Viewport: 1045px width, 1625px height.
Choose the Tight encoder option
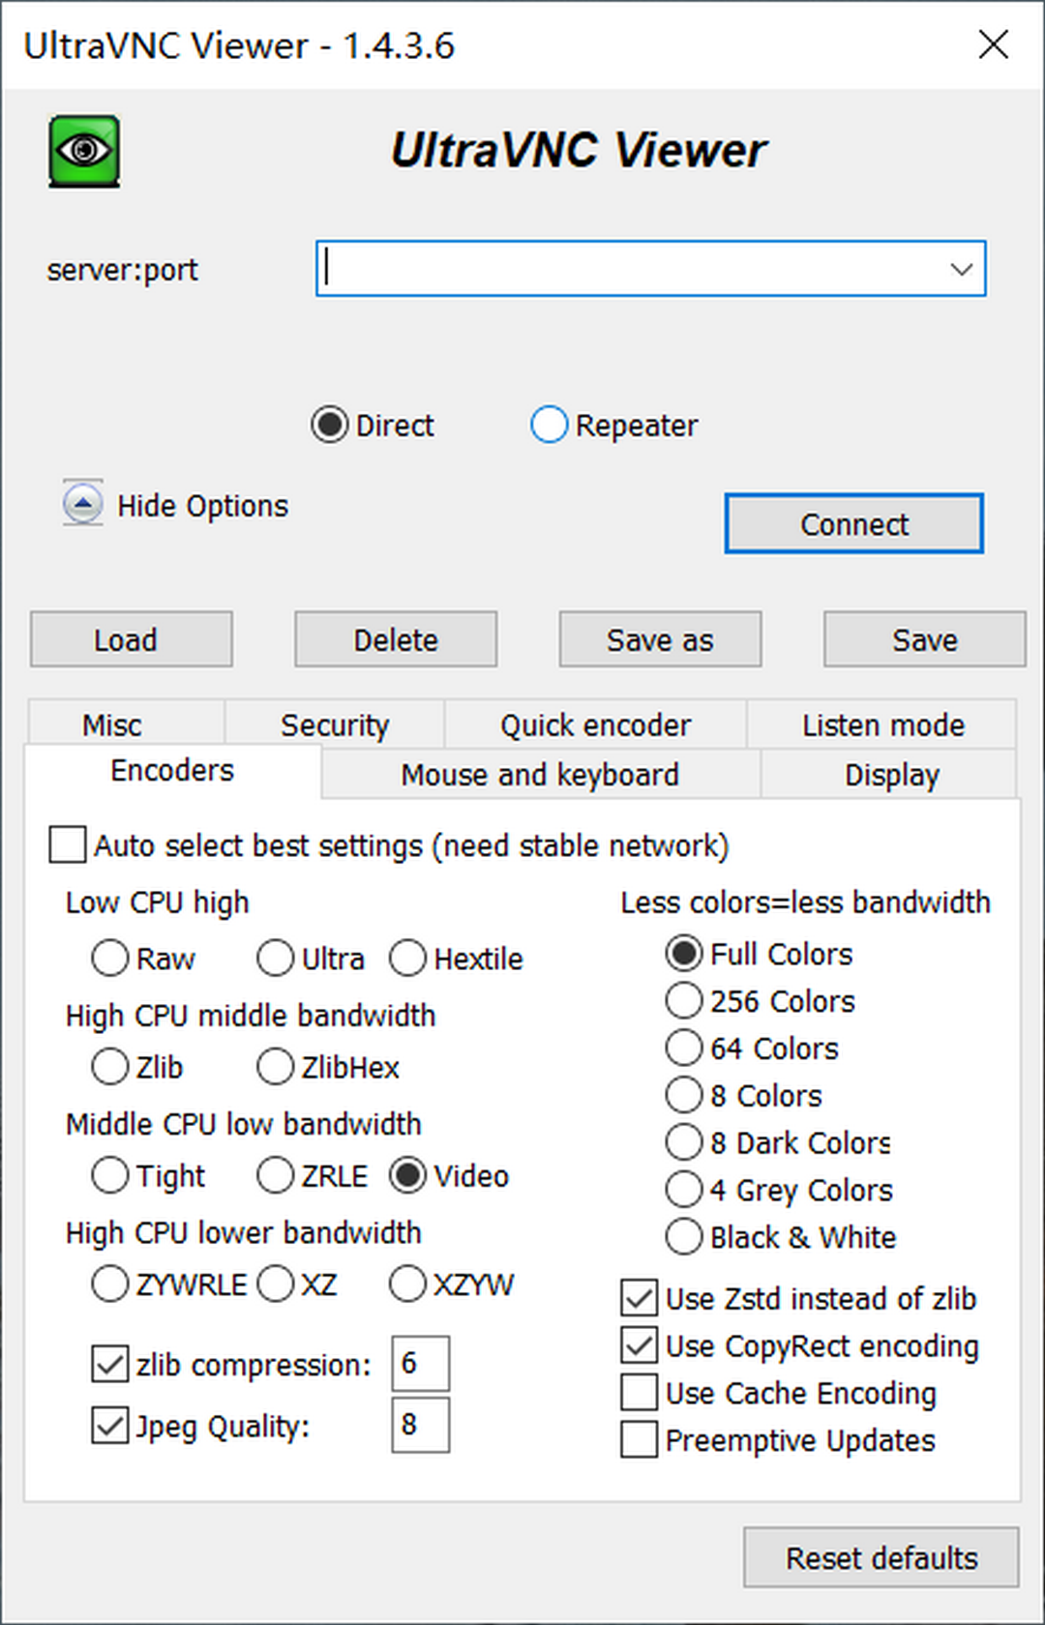coord(110,1175)
